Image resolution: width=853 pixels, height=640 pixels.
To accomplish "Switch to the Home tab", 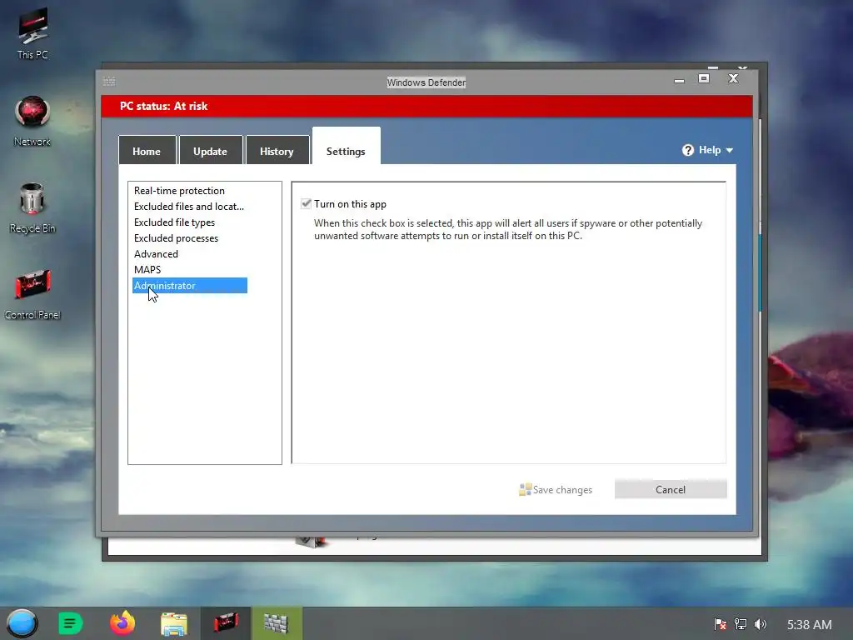I will tap(147, 151).
